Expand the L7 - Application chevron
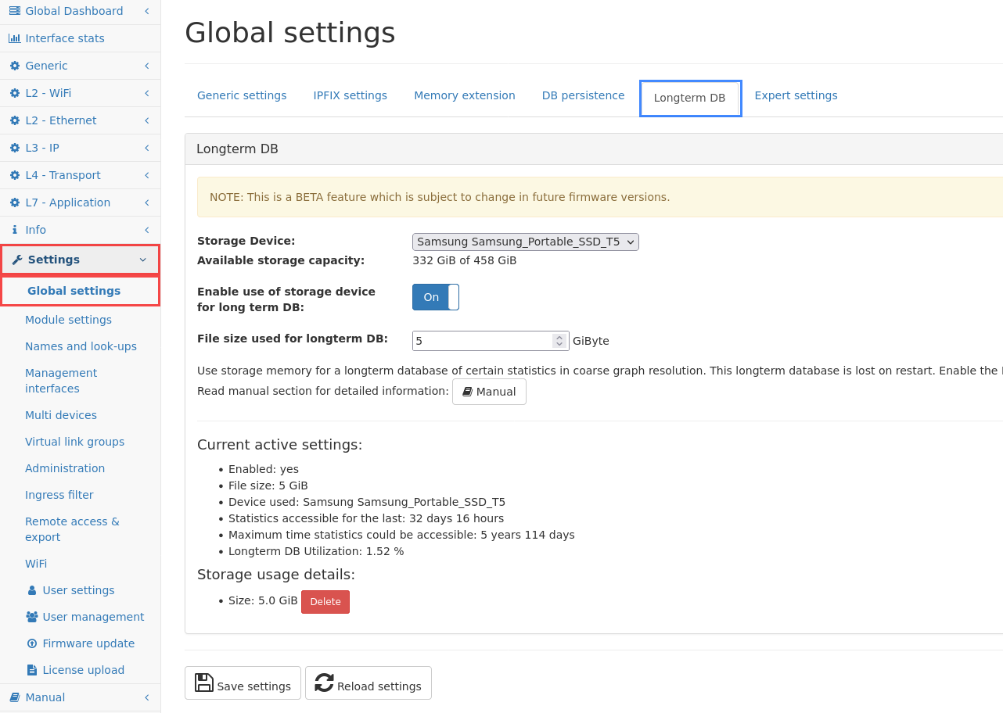The image size is (1003, 713). (x=147, y=202)
